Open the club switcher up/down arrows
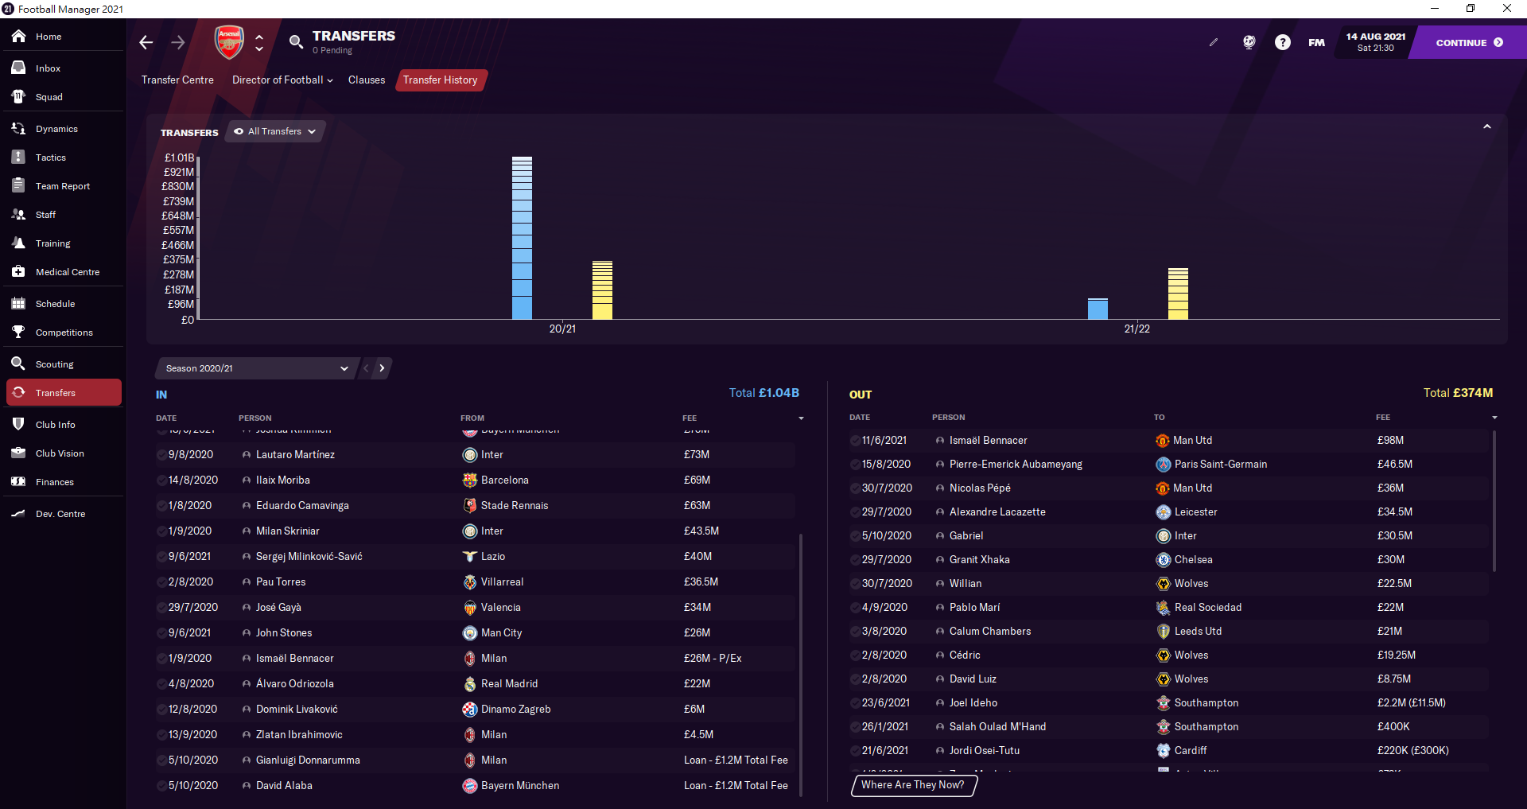This screenshot has width=1527, height=809. (259, 43)
